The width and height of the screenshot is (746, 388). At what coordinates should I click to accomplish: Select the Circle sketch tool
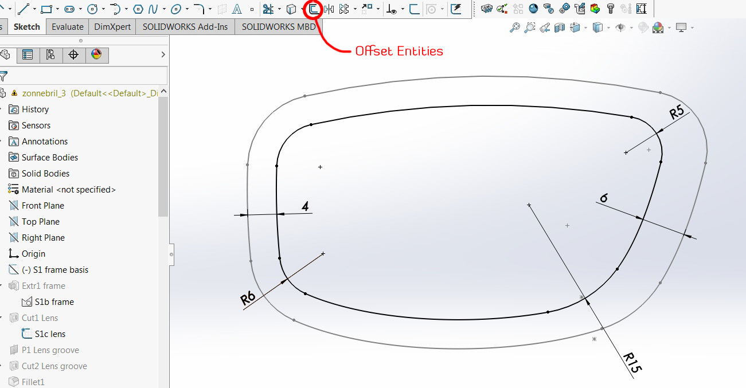92,9
